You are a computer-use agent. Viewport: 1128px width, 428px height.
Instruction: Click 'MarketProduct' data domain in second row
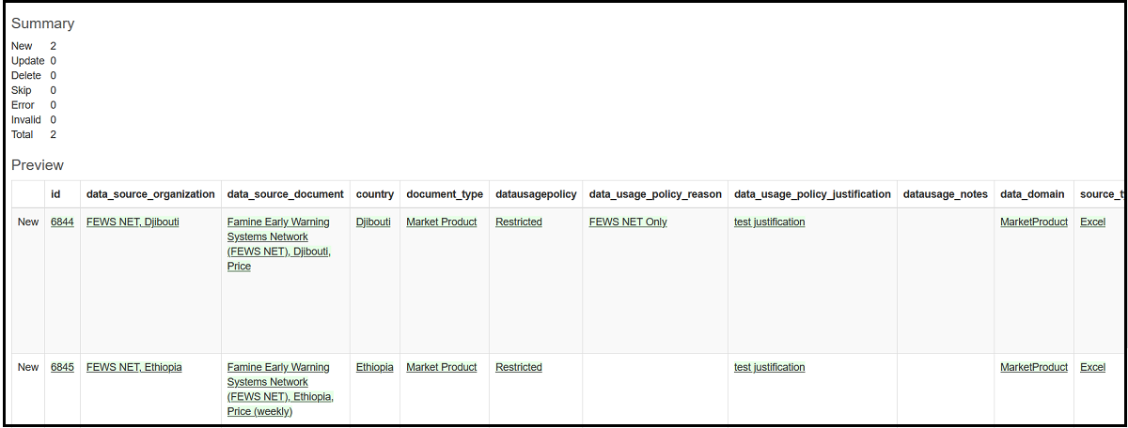(1034, 368)
